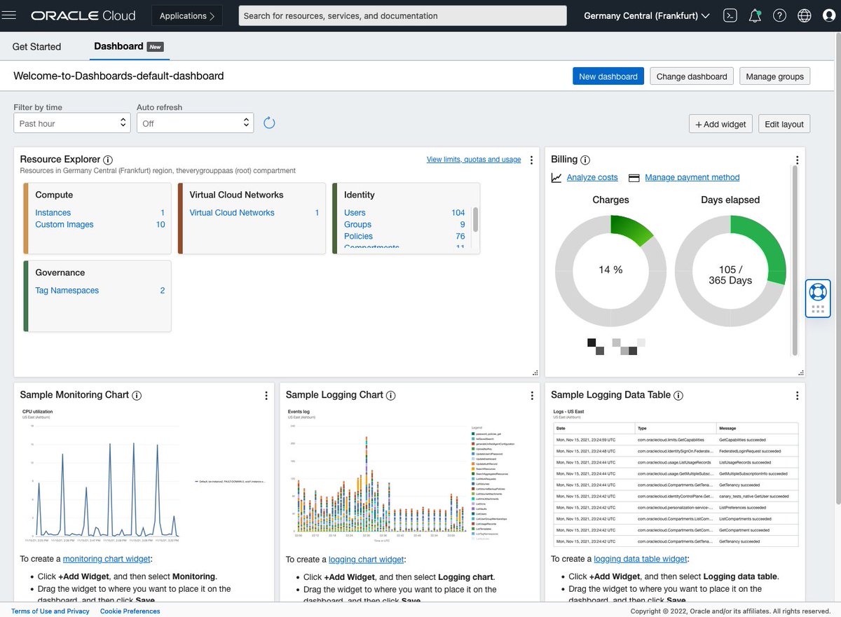Viewport: 841px width, 617px height.
Task: Open Identity Users link
Action: [x=355, y=213]
